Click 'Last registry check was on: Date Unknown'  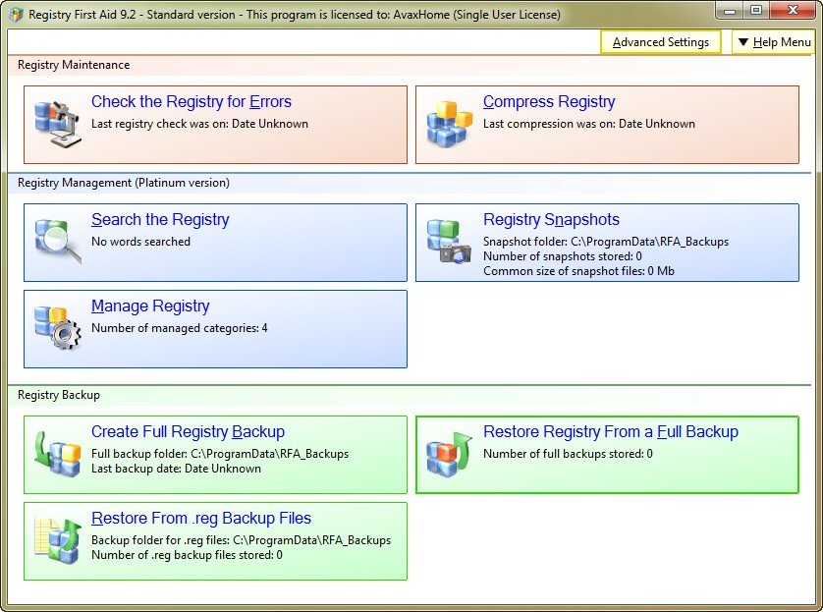pyautogui.click(x=199, y=124)
